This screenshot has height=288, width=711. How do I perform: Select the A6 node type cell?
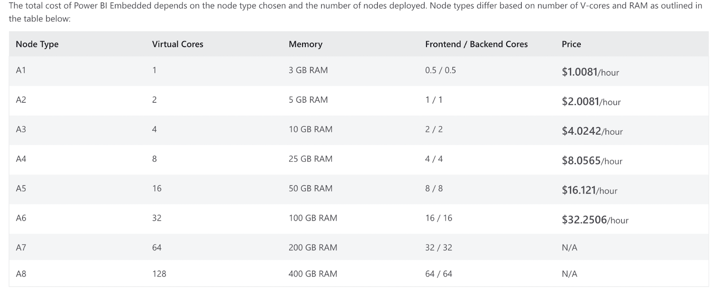click(x=21, y=218)
